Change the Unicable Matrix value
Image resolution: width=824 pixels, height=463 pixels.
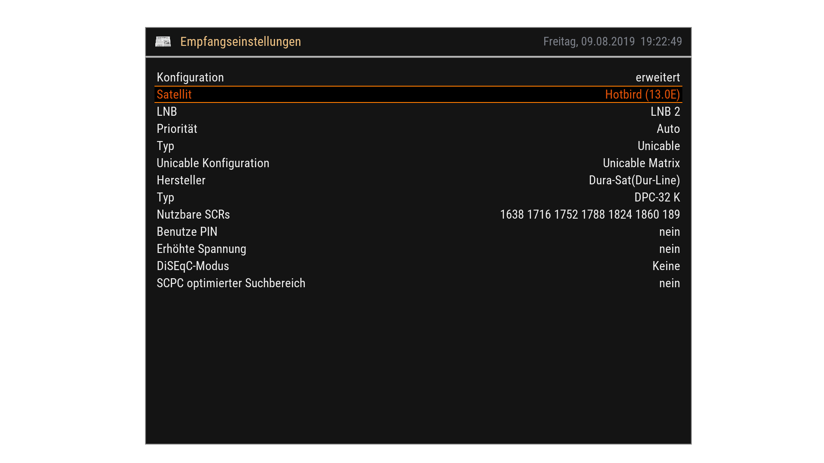[x=641, y=163]
